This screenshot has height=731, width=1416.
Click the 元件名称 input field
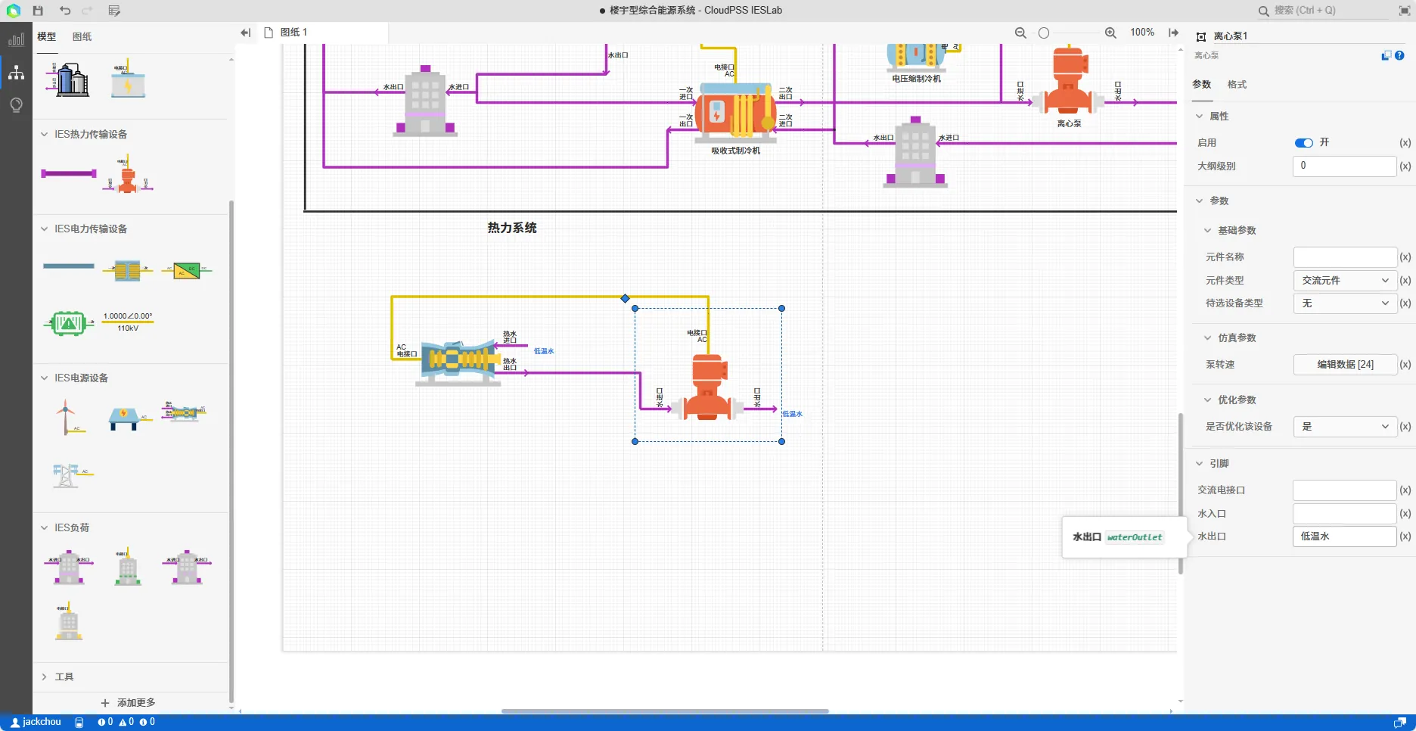1345,257
